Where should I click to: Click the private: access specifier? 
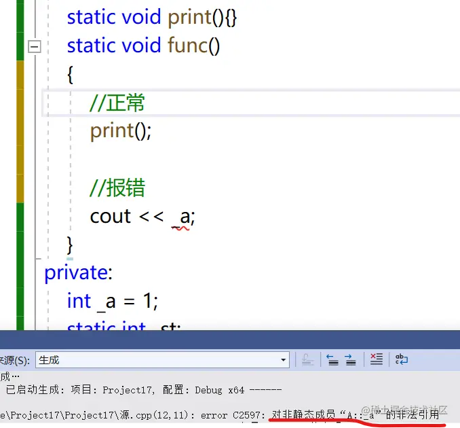78,272
